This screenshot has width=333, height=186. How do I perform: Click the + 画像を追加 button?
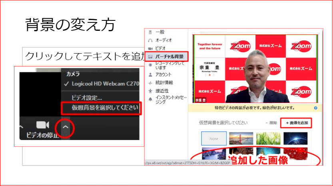(296, 123)
